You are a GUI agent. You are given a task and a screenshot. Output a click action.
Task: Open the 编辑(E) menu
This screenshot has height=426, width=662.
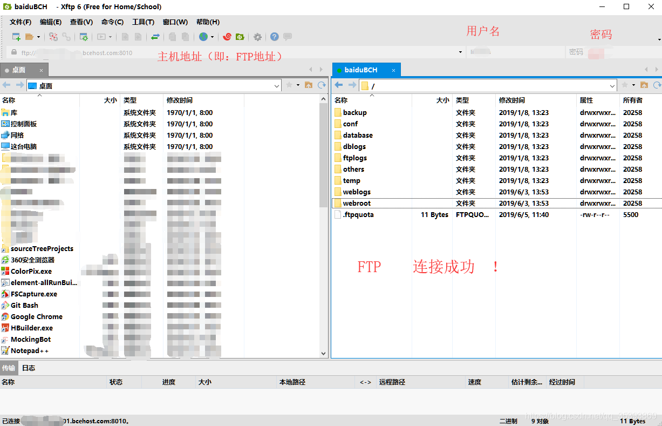[51, 22]
